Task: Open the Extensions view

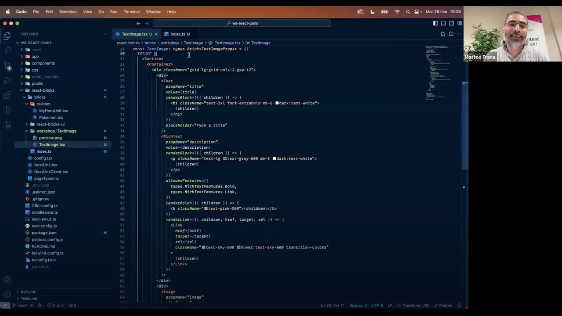Action: [7, 95]
